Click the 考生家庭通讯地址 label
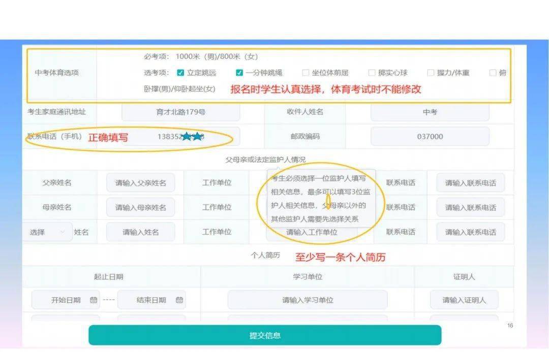549x352 pixels. (x=57, y=112)
